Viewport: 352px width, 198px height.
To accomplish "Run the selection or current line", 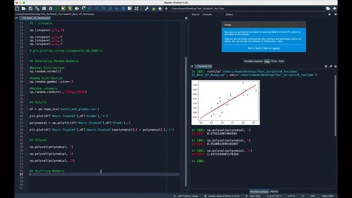I will tap(77, 9).
